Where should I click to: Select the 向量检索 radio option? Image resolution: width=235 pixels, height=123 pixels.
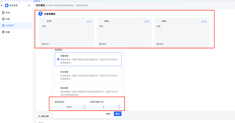pyautogui.click(x=58, y=59)
